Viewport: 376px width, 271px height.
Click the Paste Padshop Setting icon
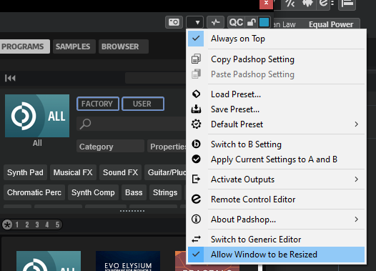tap(196, 74)
